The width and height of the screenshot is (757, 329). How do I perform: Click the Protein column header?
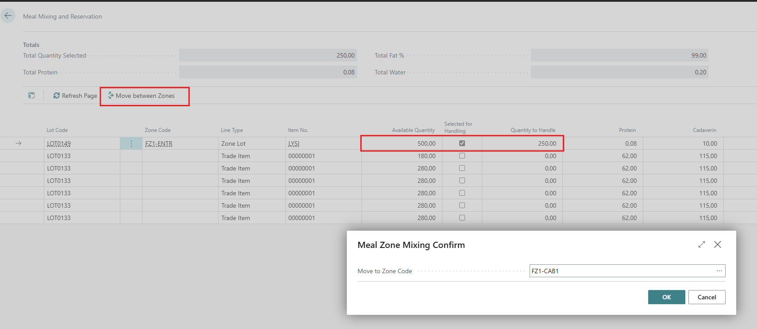point(627,130)
